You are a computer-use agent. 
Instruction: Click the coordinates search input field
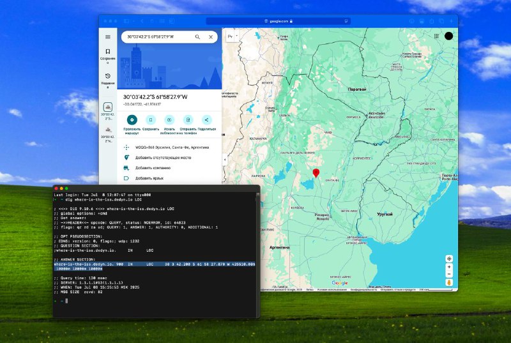(x=158, y=37)
